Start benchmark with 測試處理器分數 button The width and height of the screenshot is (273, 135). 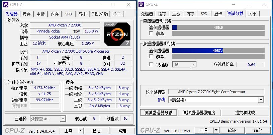click(x=159, y=113)
